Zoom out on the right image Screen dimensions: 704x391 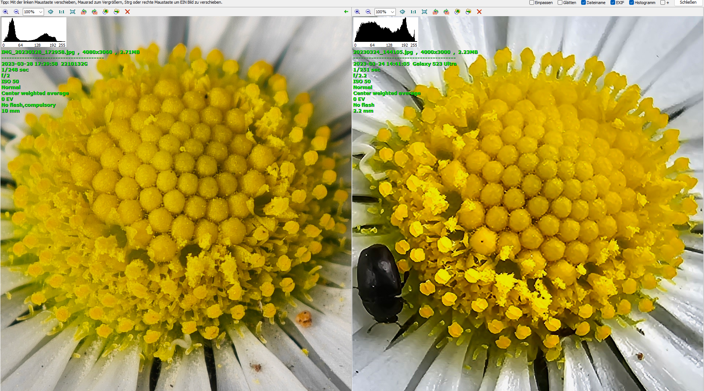click(368, 12)
